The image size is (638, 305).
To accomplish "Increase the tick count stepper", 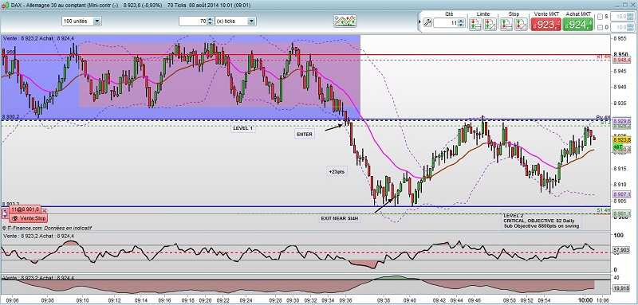I will tap(210, 19).
